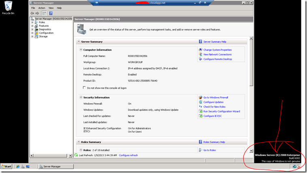Open Configure Remote Desktop link
307x173 pixels.
(217, 59)
